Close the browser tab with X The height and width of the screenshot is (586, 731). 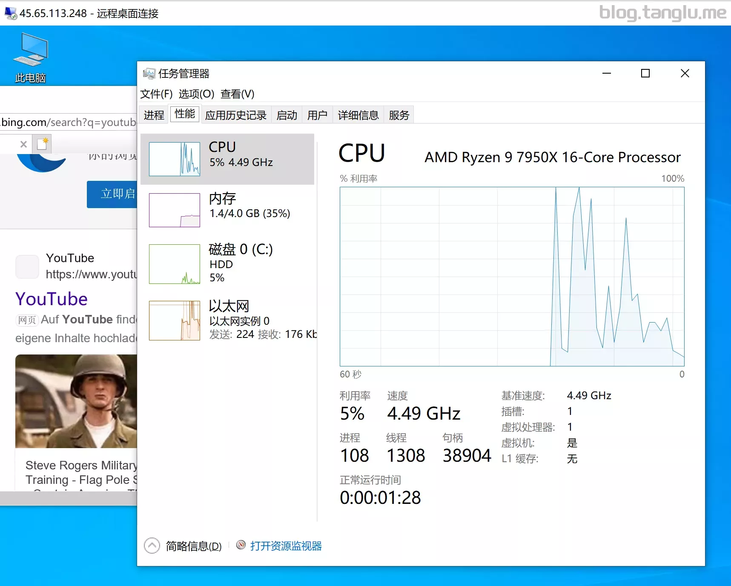pos(24,144)
